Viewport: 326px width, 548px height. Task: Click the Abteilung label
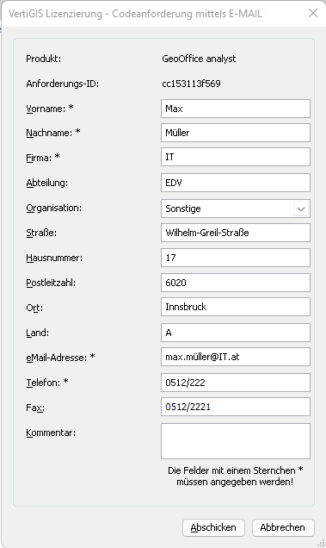46,183
